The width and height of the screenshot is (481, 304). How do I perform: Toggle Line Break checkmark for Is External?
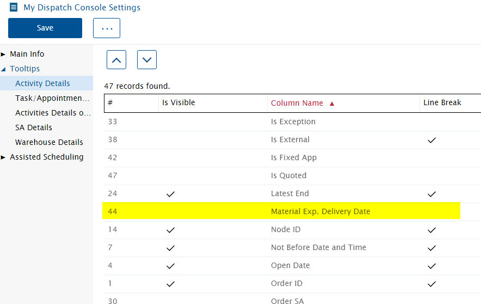coord(431,140)
